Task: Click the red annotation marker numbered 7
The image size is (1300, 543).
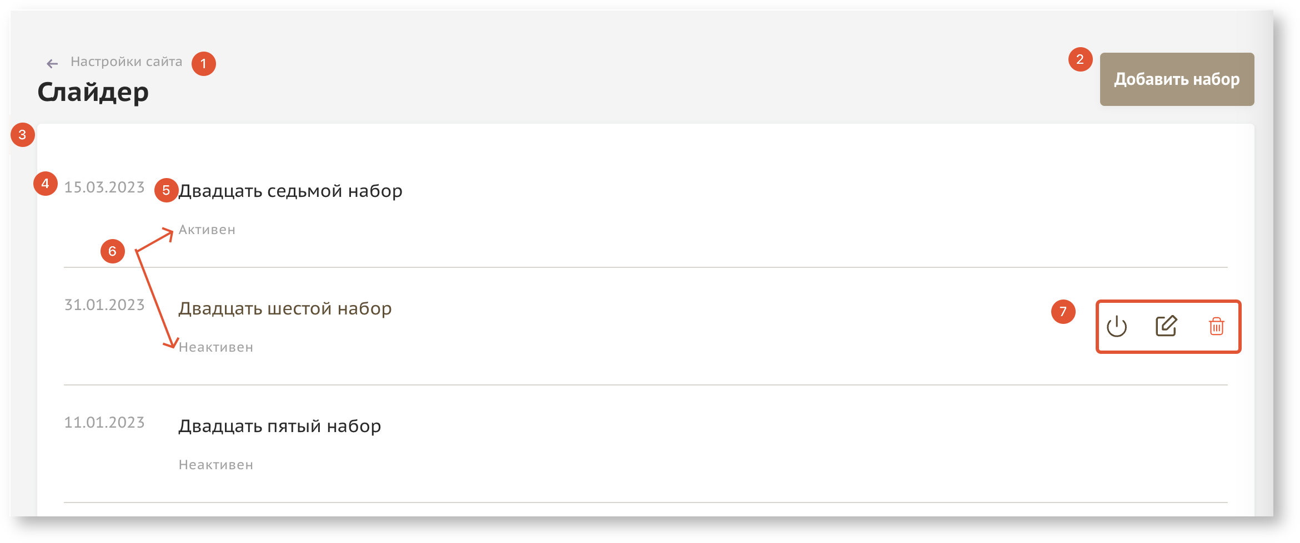Action: (1063, 312)
